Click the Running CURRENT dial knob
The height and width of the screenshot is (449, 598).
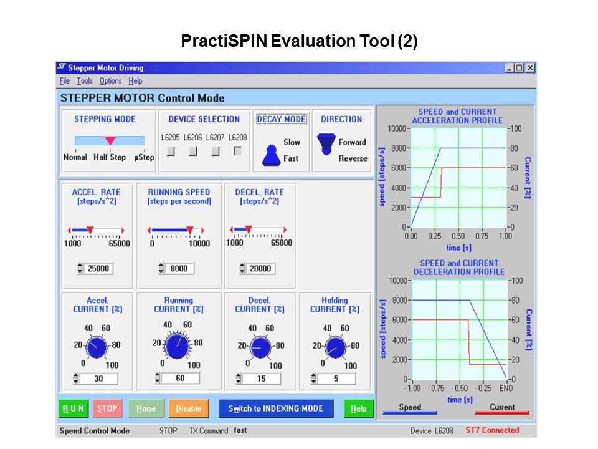tap(177, 344)
